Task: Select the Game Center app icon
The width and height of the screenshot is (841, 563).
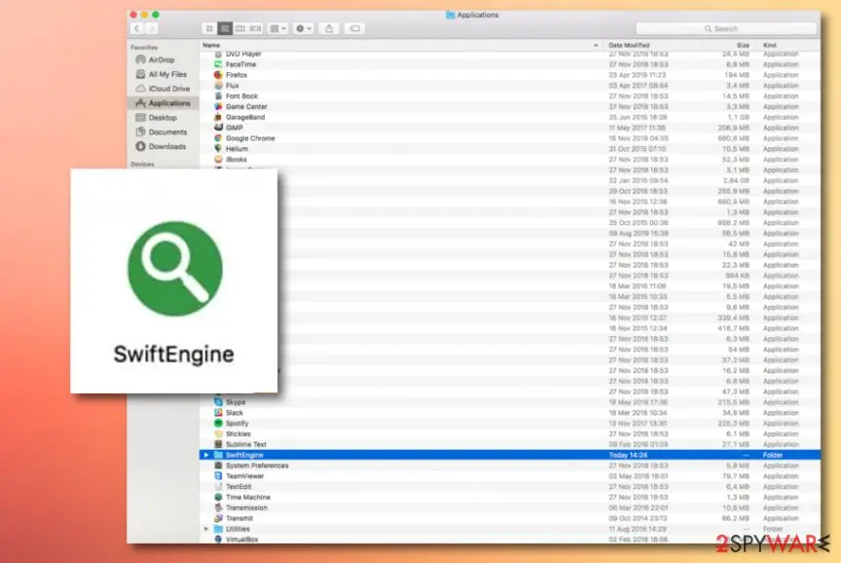Action: click(x=218, y=107)
